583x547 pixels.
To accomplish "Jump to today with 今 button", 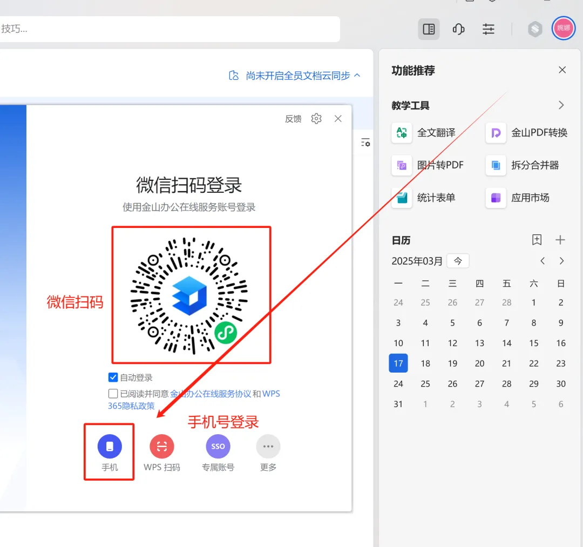I will coord(458,261).
